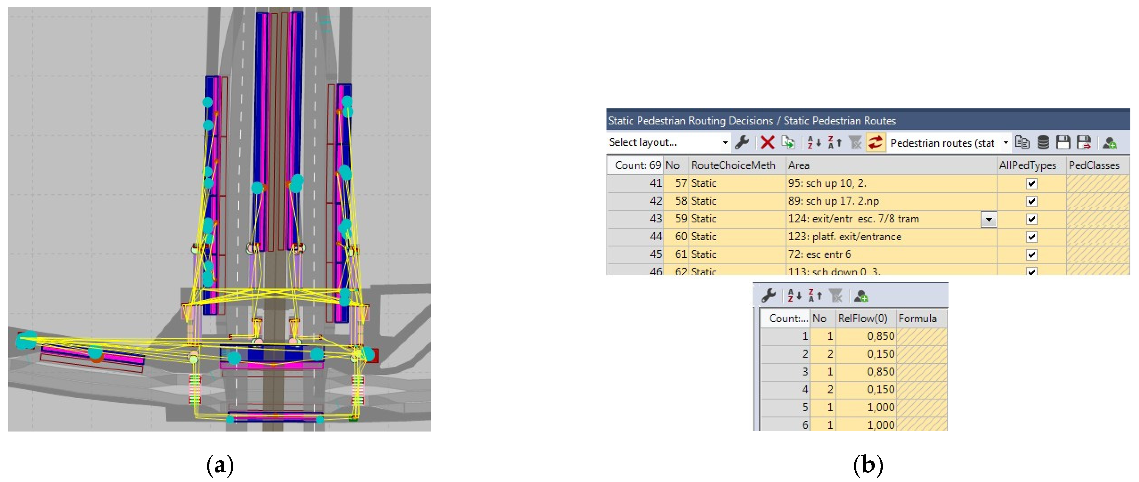Expand the Pedestrian routes relation dropdown
1139x482 pixels.
[1006, 143]
